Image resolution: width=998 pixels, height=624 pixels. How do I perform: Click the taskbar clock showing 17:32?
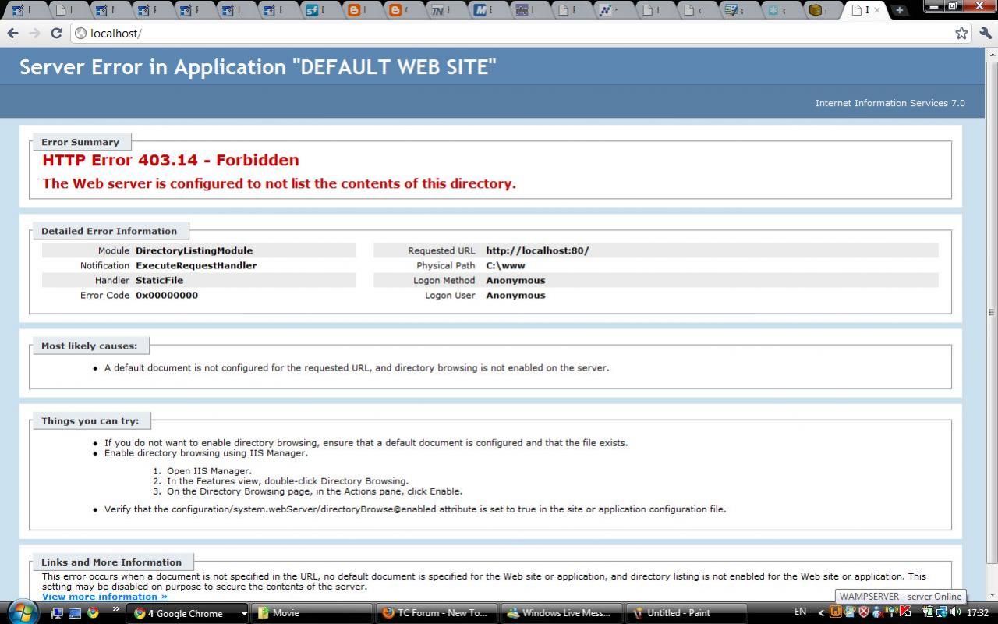tap(978, 613)
